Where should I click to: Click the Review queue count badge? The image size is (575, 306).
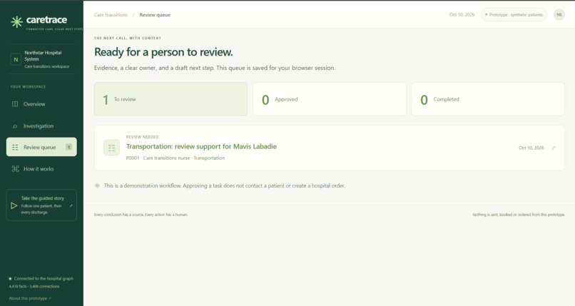coord(68,148)
